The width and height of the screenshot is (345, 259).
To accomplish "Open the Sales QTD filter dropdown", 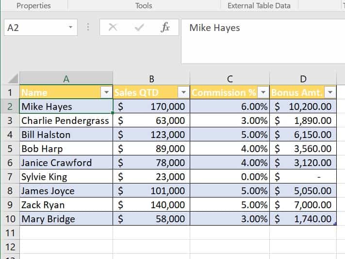I will pos(183,92).
